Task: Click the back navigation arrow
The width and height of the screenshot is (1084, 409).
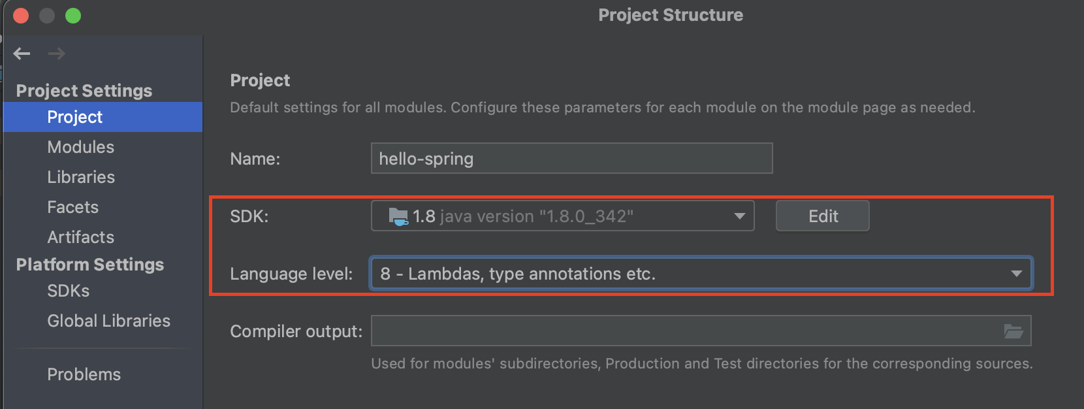Action: (22, 54)
